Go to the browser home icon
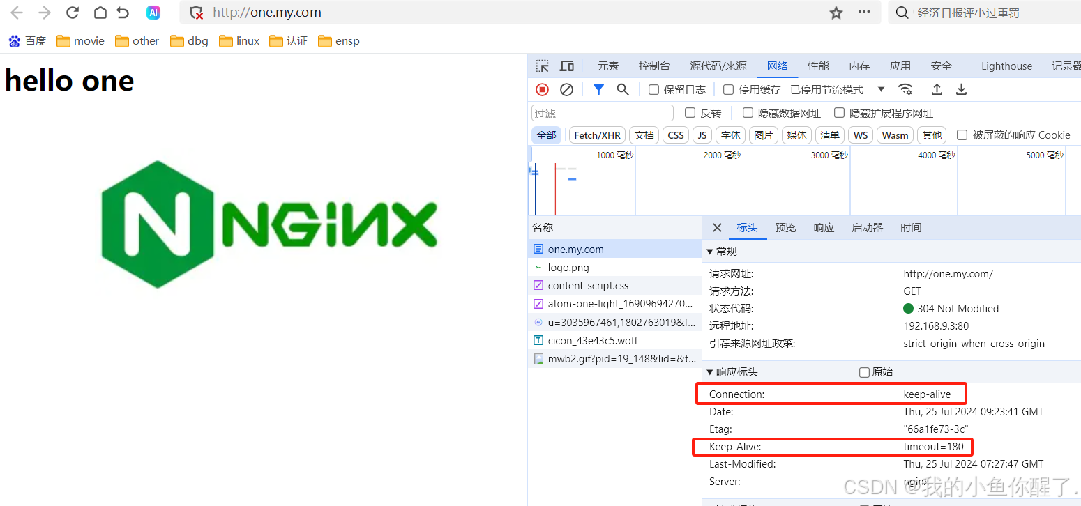Viewport: 1081px width, 506px height. (x=100, y=13)
